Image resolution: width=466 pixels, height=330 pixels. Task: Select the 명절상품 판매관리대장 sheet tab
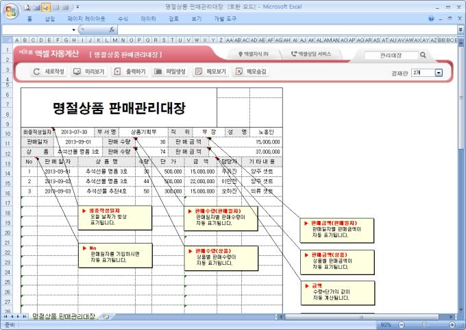pyautogui.click(x=64, y=316)
